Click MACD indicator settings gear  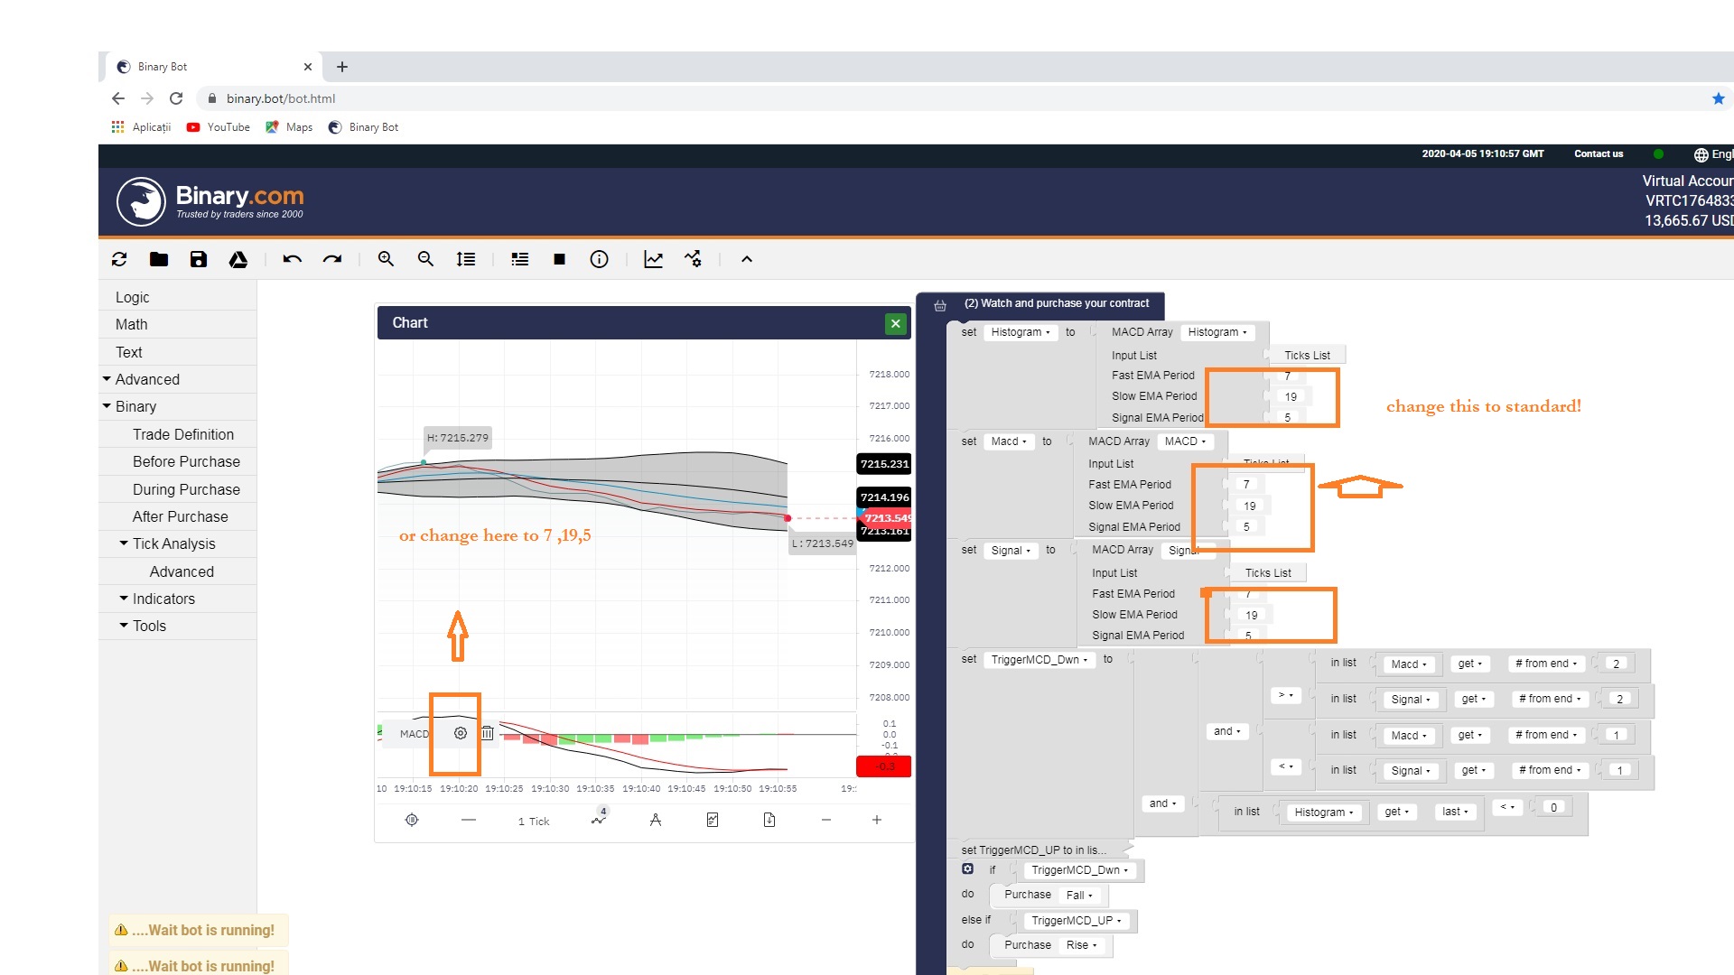point(461,733)
